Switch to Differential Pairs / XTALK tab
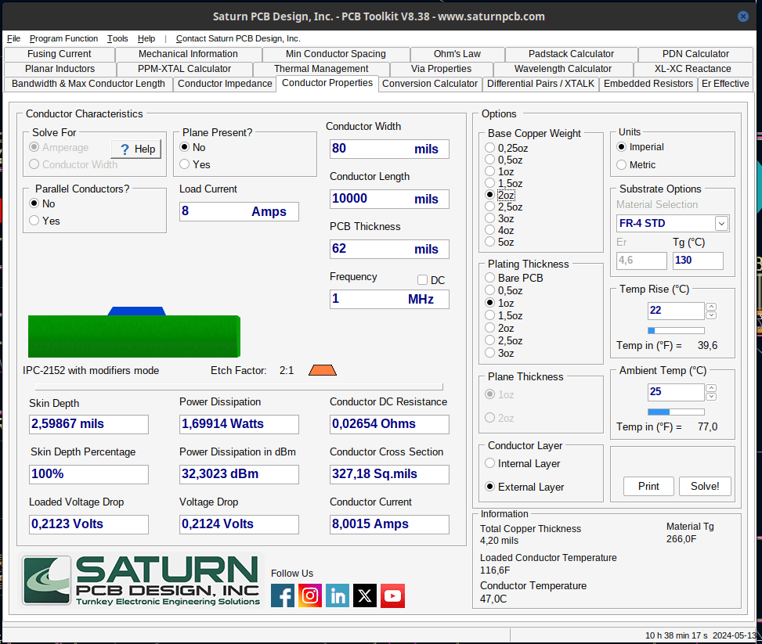 [540, 84]
